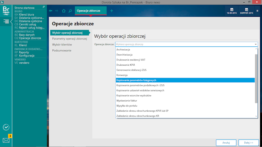Click the Dalej >> button
Screen dimensions: 262x147
248,143
